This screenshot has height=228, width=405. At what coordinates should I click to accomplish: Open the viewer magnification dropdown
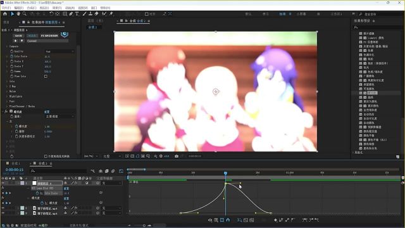pos(91,156)
